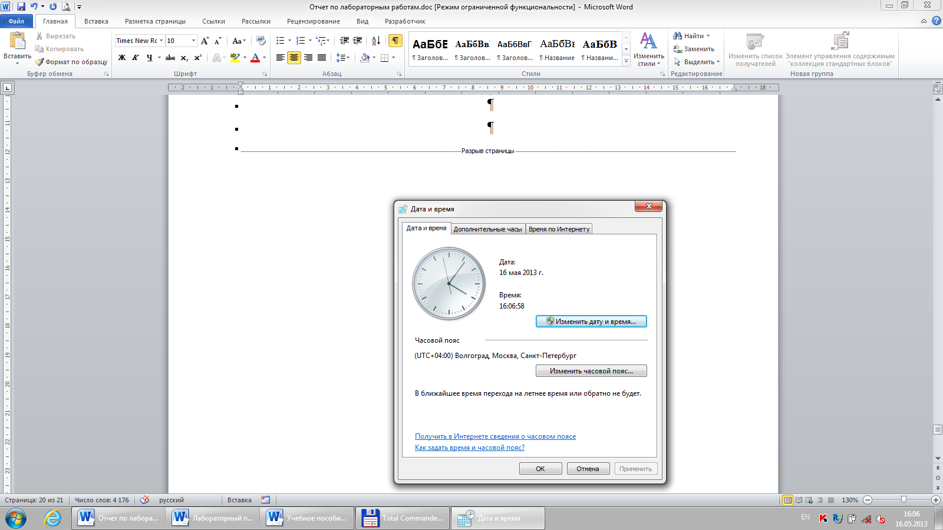943x530 pixels.
Task: Clear formatting eraser icon
Action: [261, 41]
